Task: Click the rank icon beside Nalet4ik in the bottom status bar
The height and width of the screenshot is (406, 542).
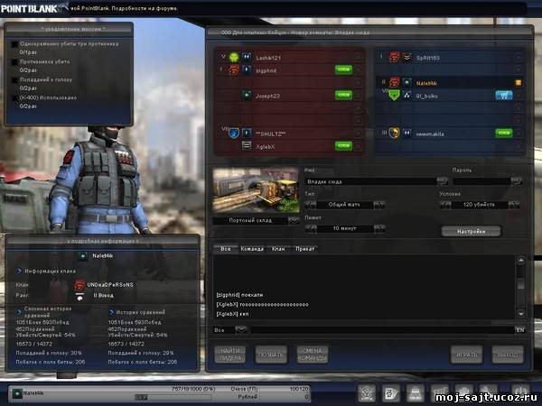Action: tap(16, 393)
